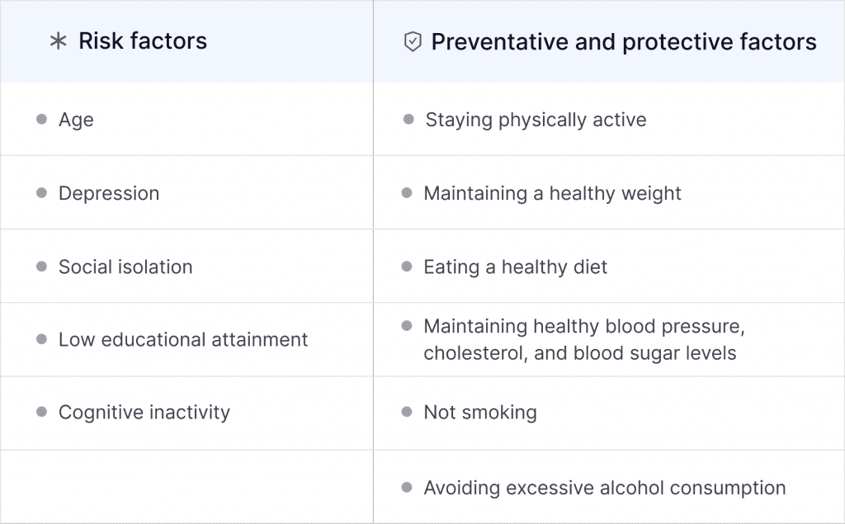
Task: Click the bullet beside Staying physically active
Action: click(x=408, y=120)
